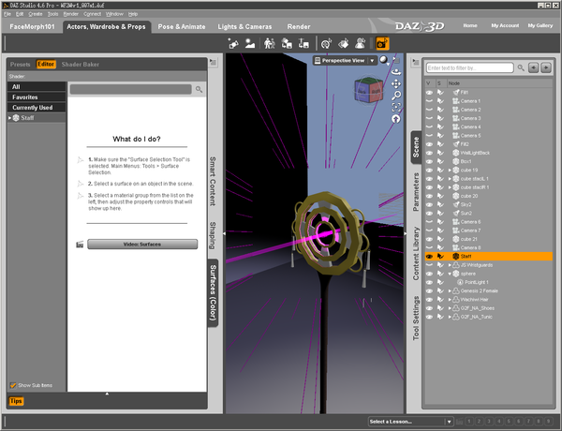Open the Parameters side tab
562x431 pixels.
[416, 192]
